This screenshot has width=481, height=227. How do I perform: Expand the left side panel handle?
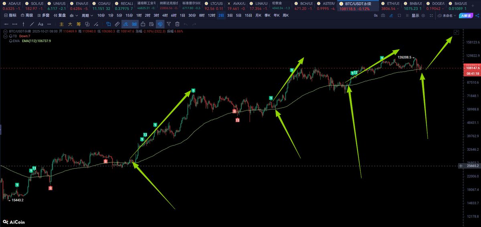pos(1,129)
